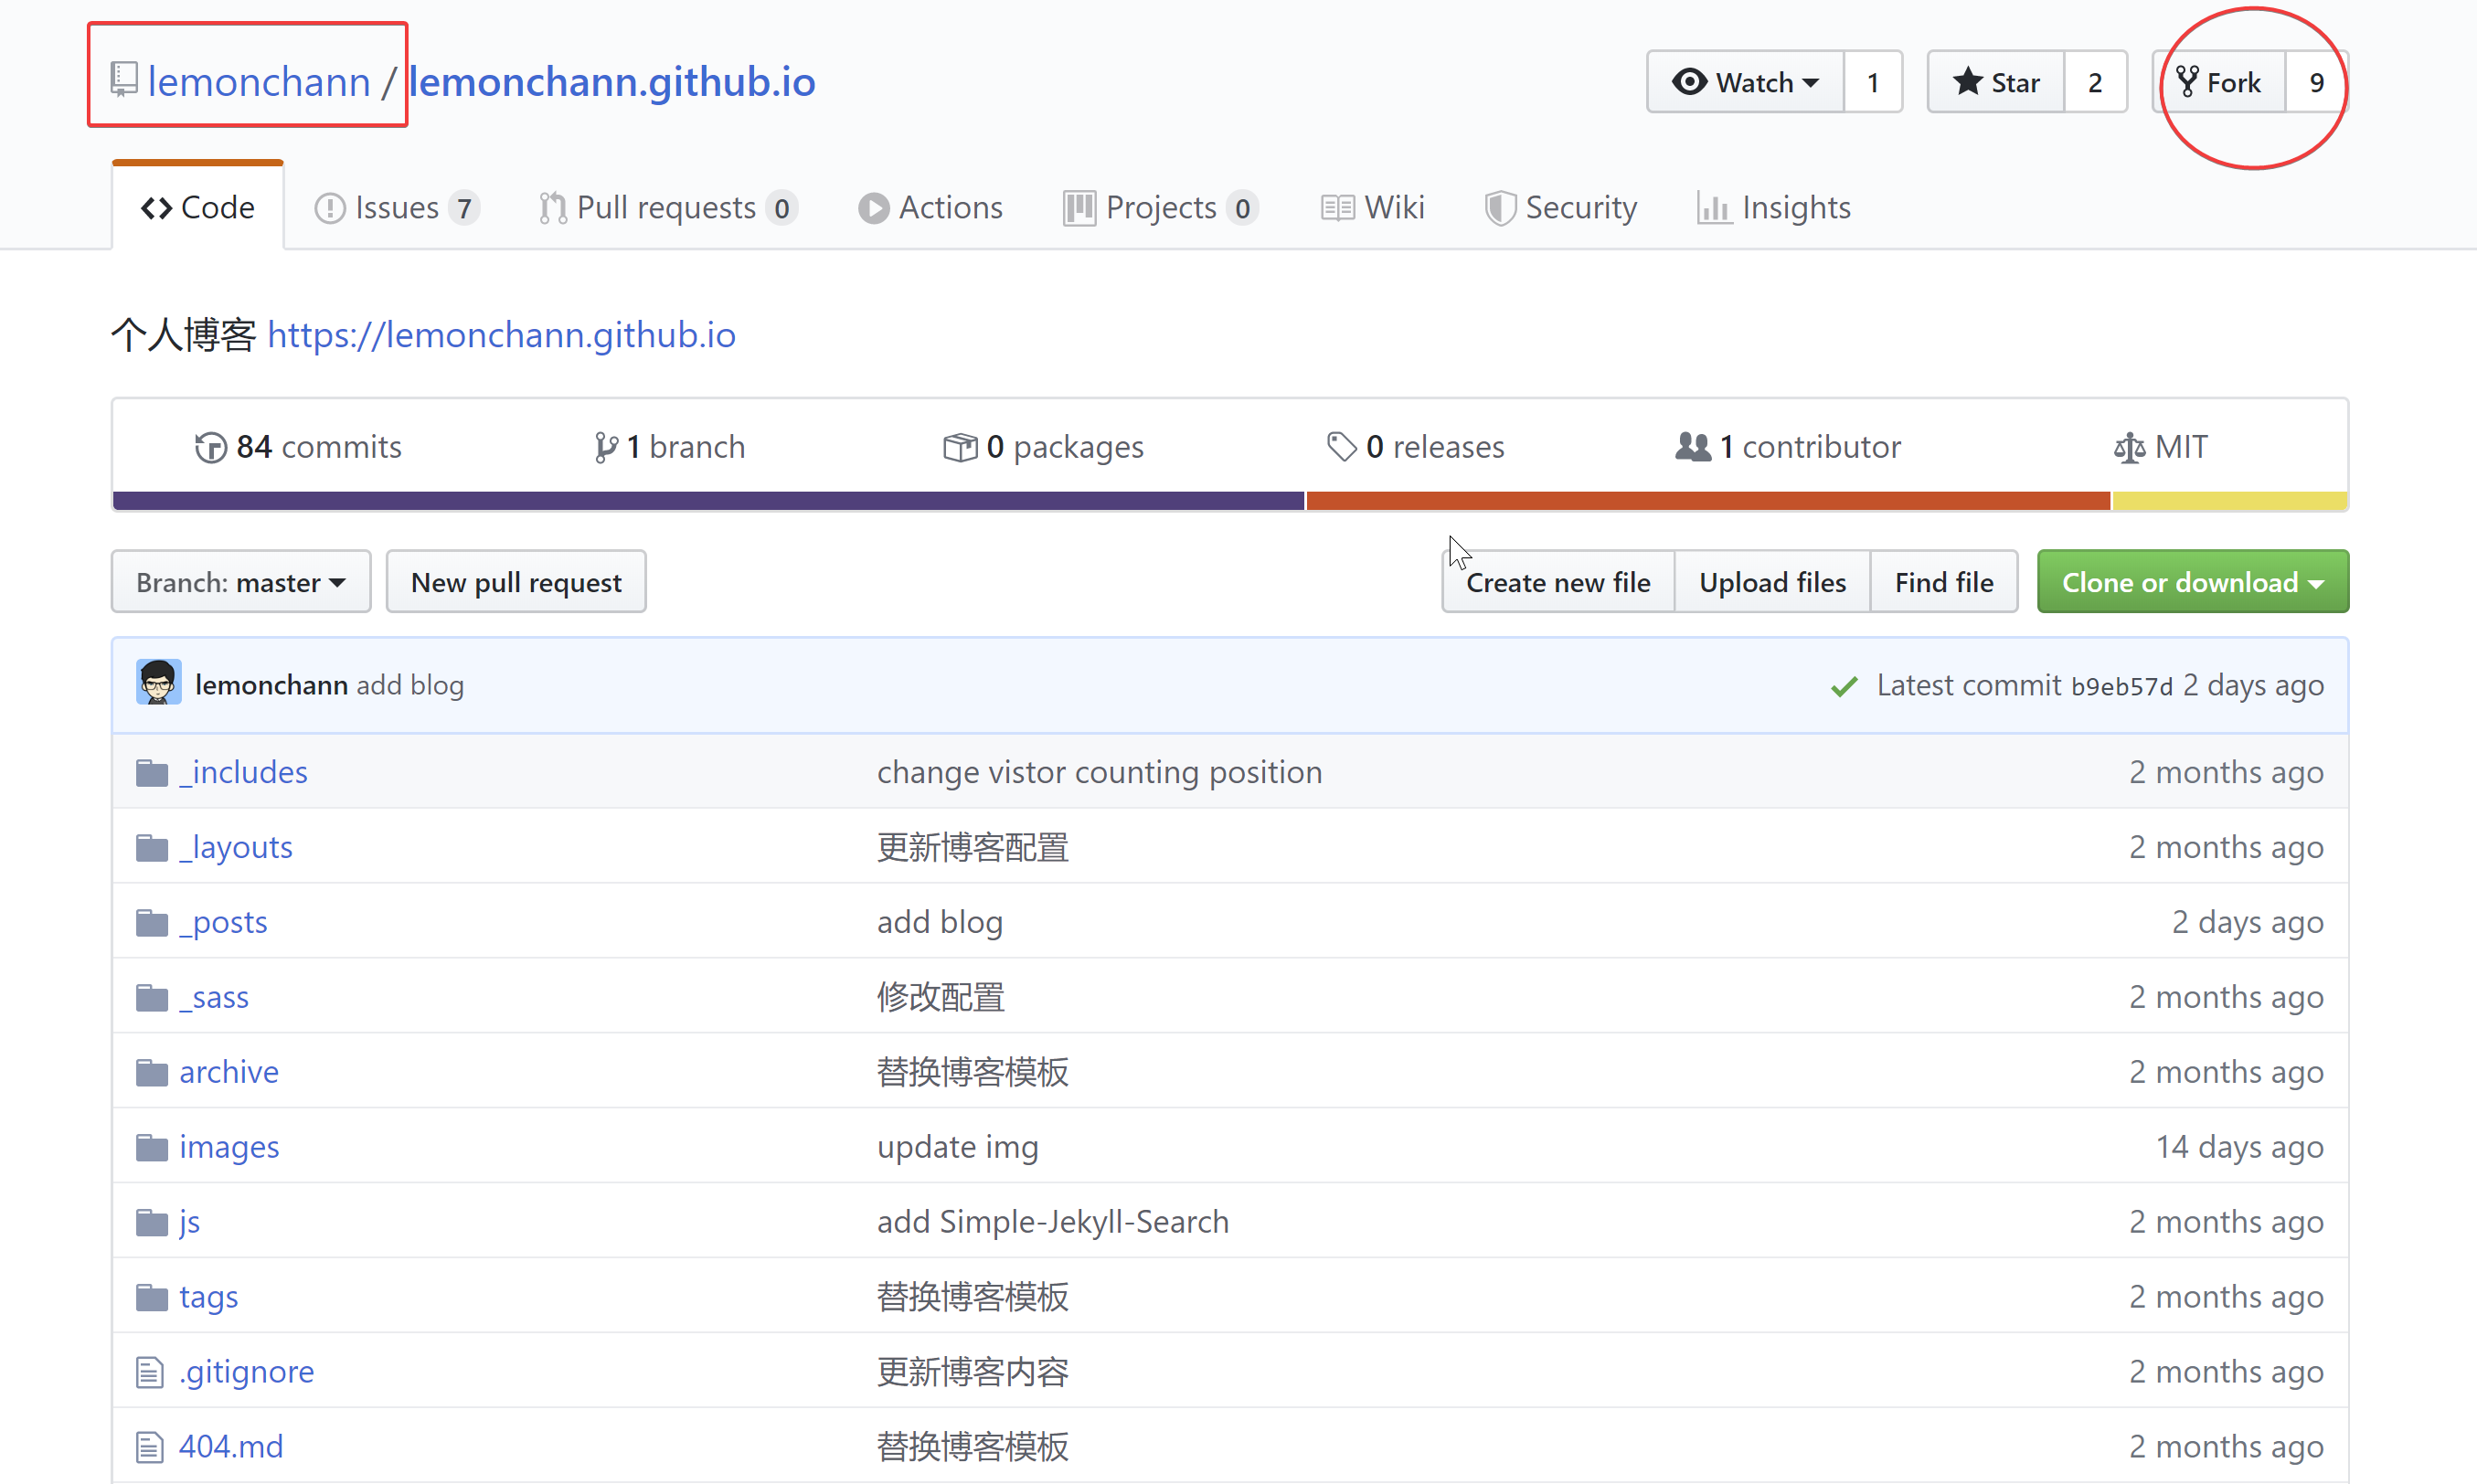
Task: Open commit 'update img'
Action: click(958, 1148)
